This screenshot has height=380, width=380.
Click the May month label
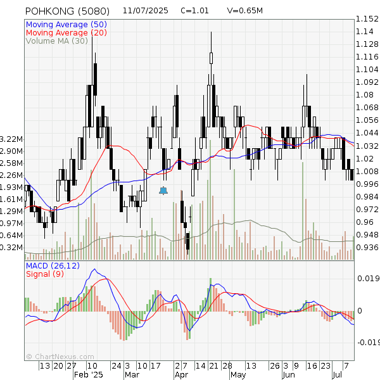(238, 375)
